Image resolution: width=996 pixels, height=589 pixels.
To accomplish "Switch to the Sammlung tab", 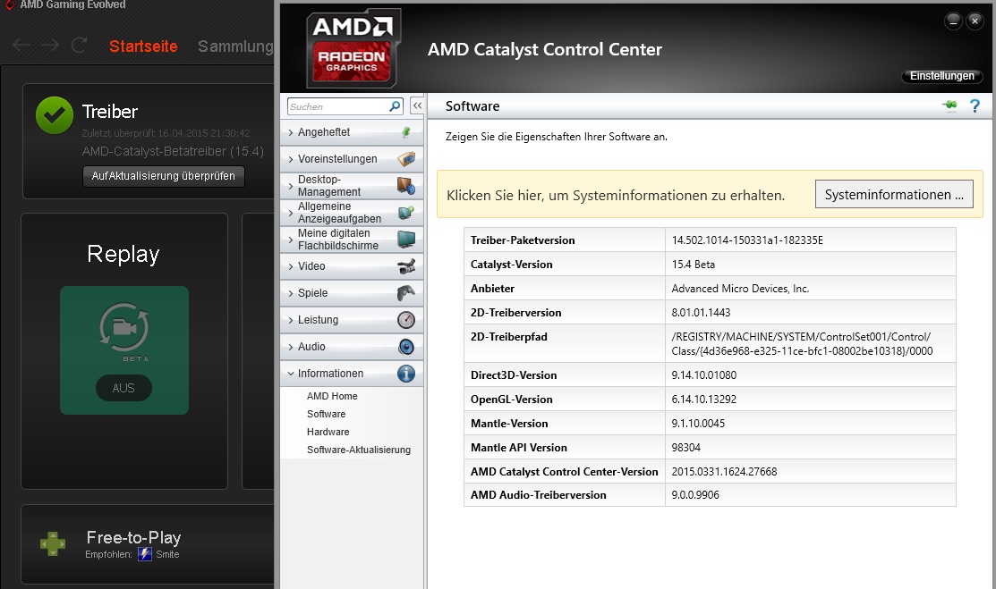I will pos(235,46).
